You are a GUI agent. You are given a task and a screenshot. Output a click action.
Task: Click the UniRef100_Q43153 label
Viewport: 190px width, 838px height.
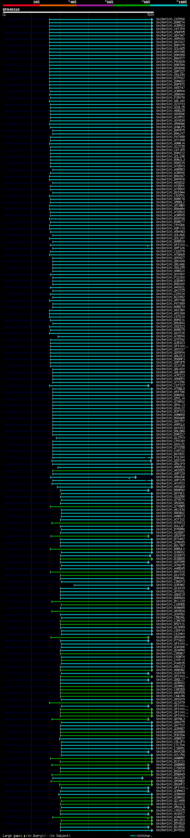pos(170,428)
